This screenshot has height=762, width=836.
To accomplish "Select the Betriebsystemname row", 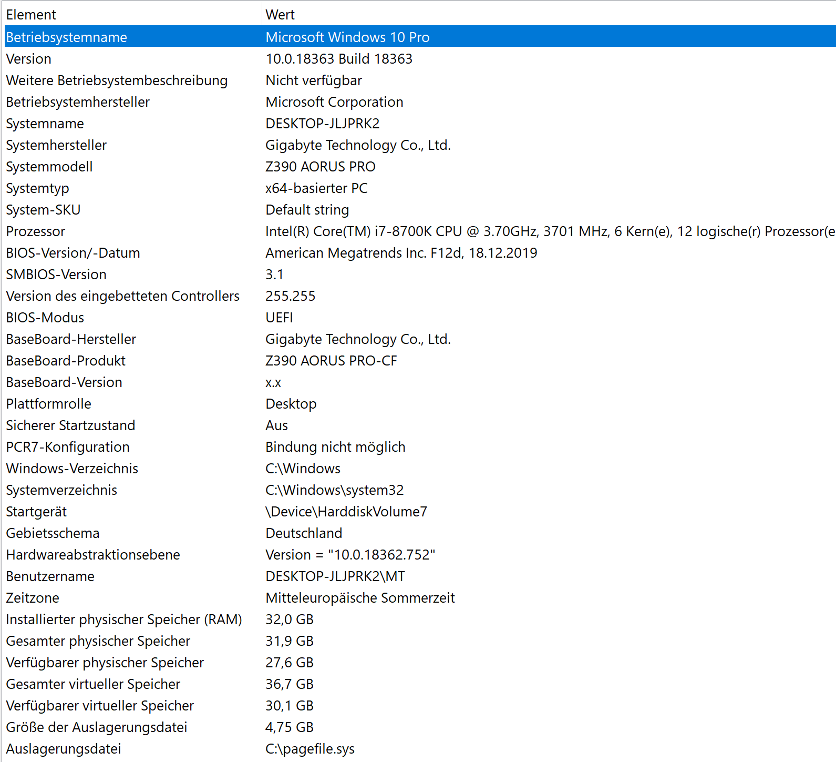I will [x=420, y=37].
